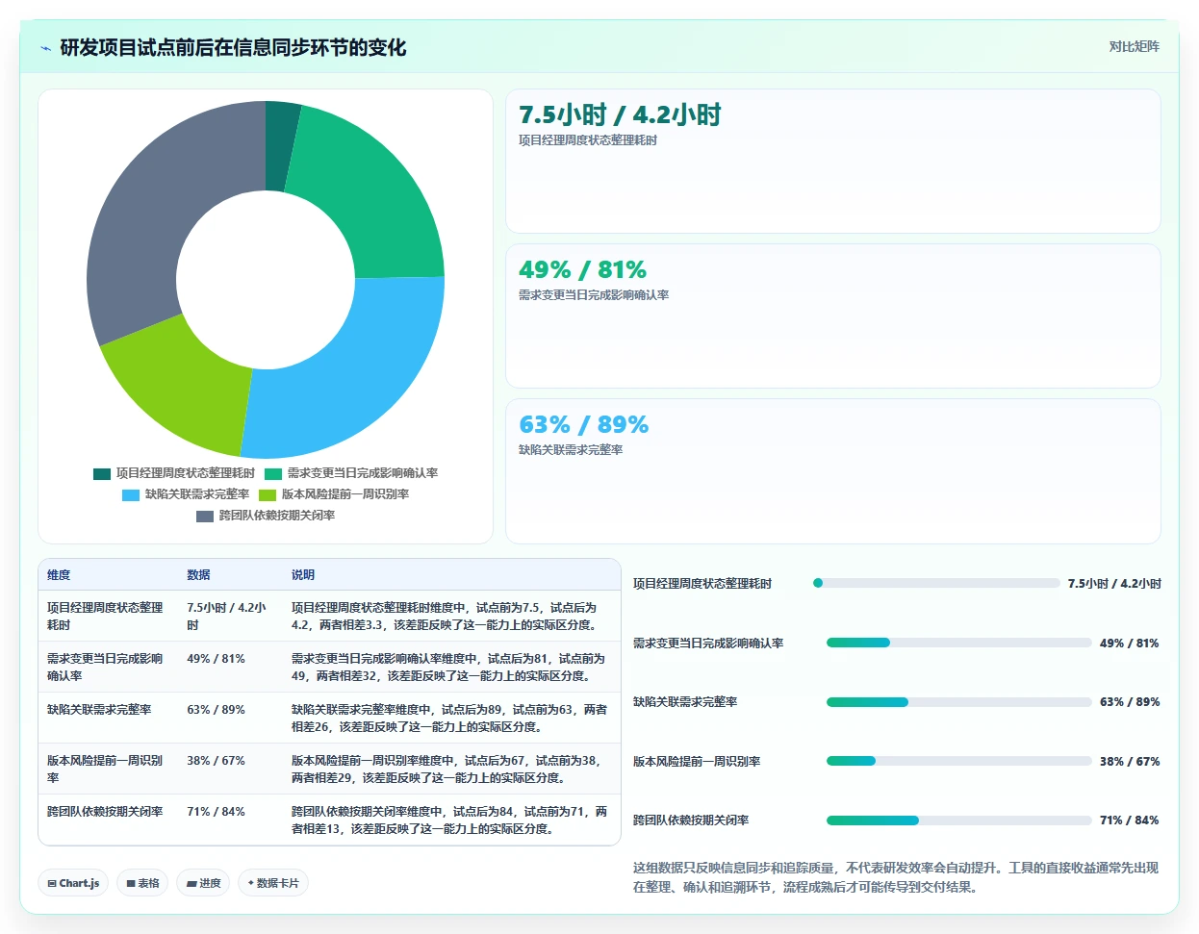Click the 71% / 84% progress value label
The width and height of the screenshot is (1199, 934).
[1130, 820]
